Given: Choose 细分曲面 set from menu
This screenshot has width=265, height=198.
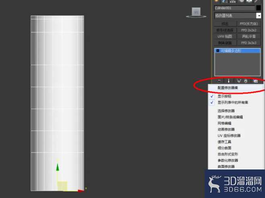Looking at the screenshot, I should pyautogui.click(x=235, y=148).
